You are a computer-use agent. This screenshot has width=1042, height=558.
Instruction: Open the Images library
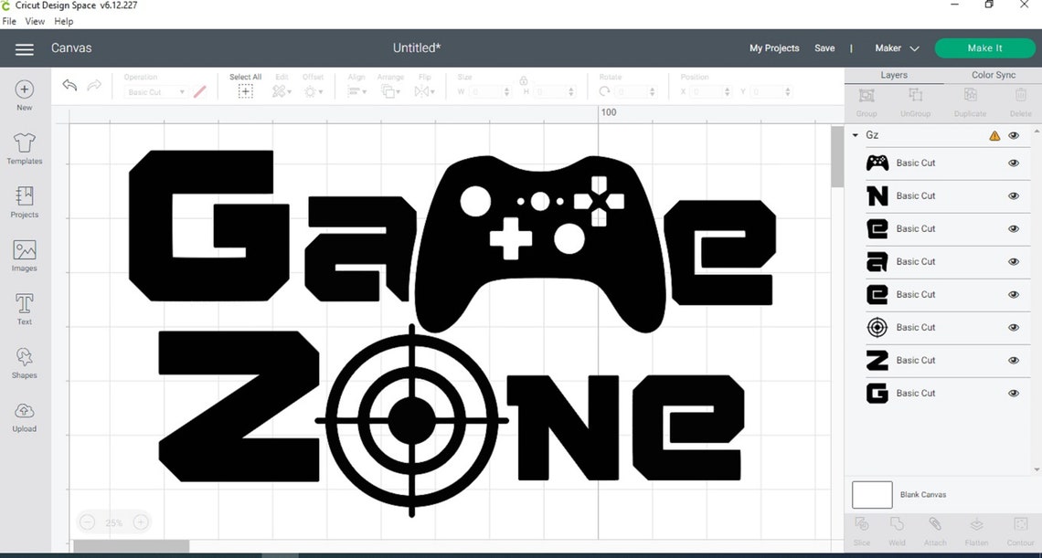24,254
